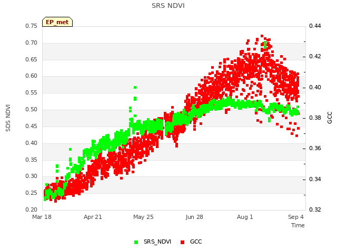337x252 pixels.
Task: Click the 0.75 left axis label
Action: click(32, 26)
